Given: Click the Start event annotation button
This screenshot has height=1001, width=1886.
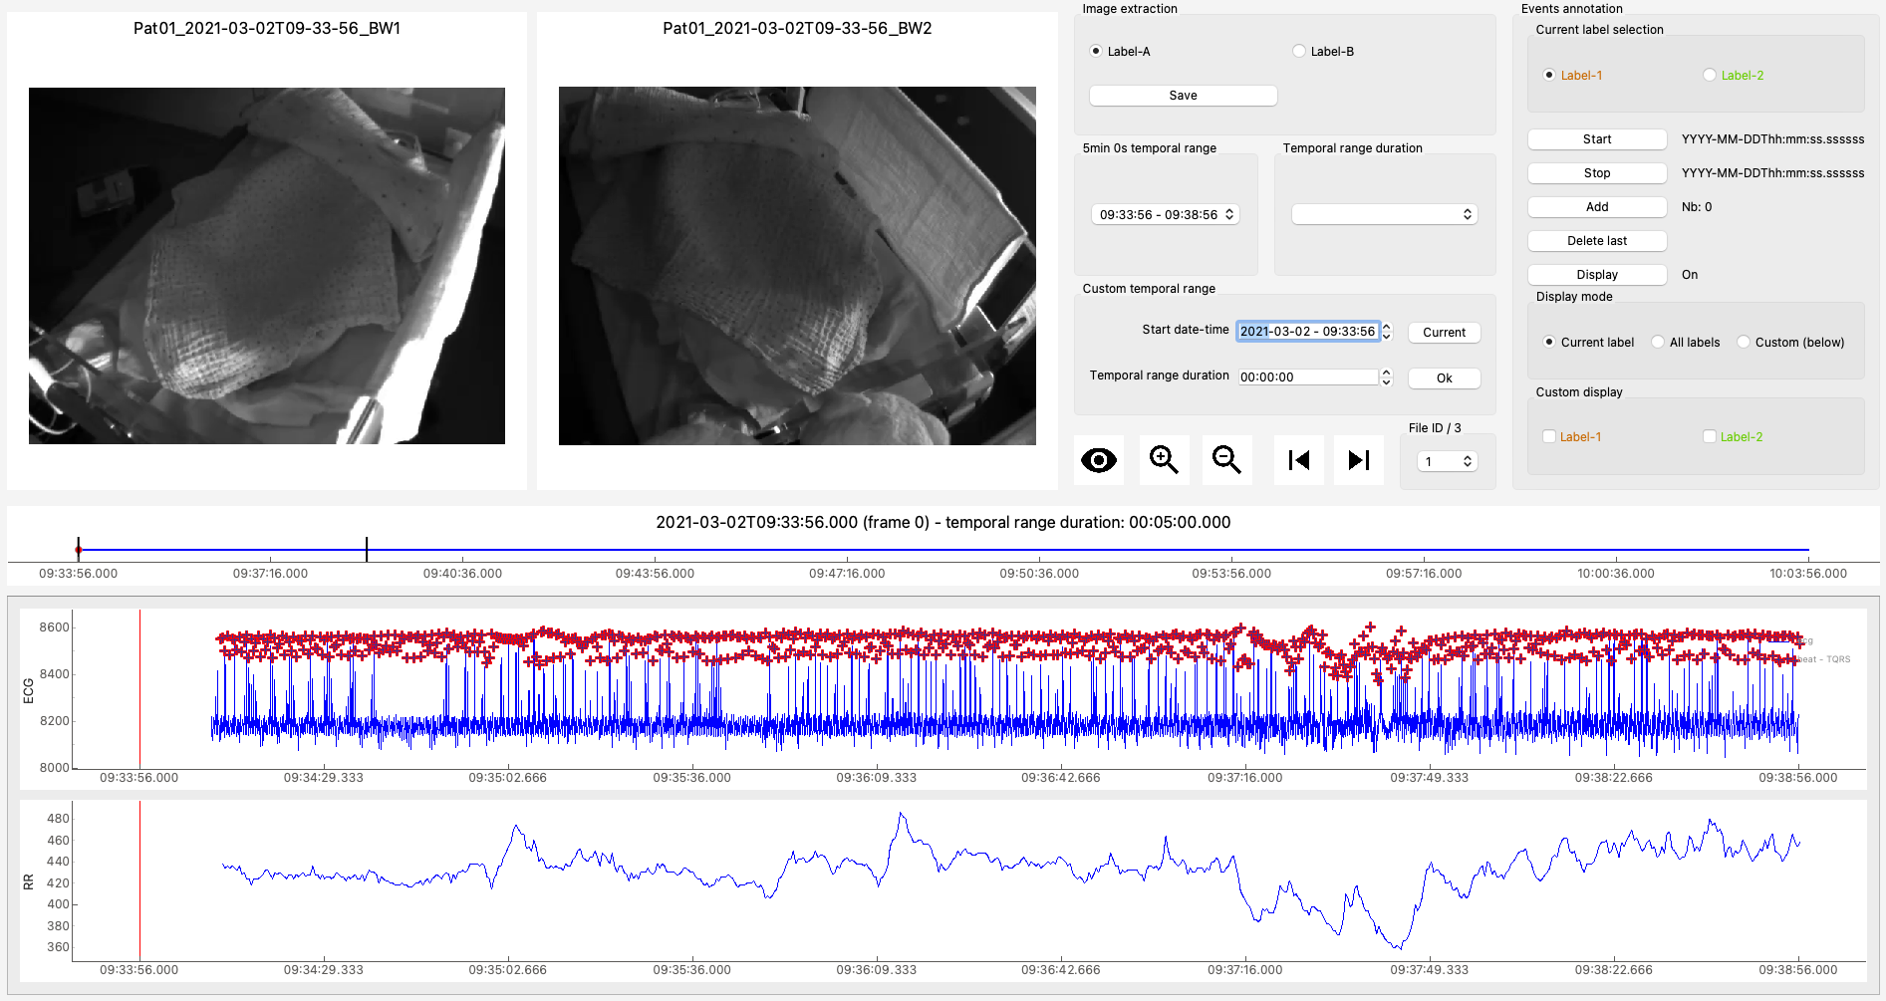Looking at the screenshot, I should pyautogui.click(x=1597, y=139).
